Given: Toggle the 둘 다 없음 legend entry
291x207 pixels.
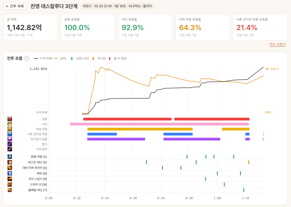Looking at the screenshot, I should point(118,58).
